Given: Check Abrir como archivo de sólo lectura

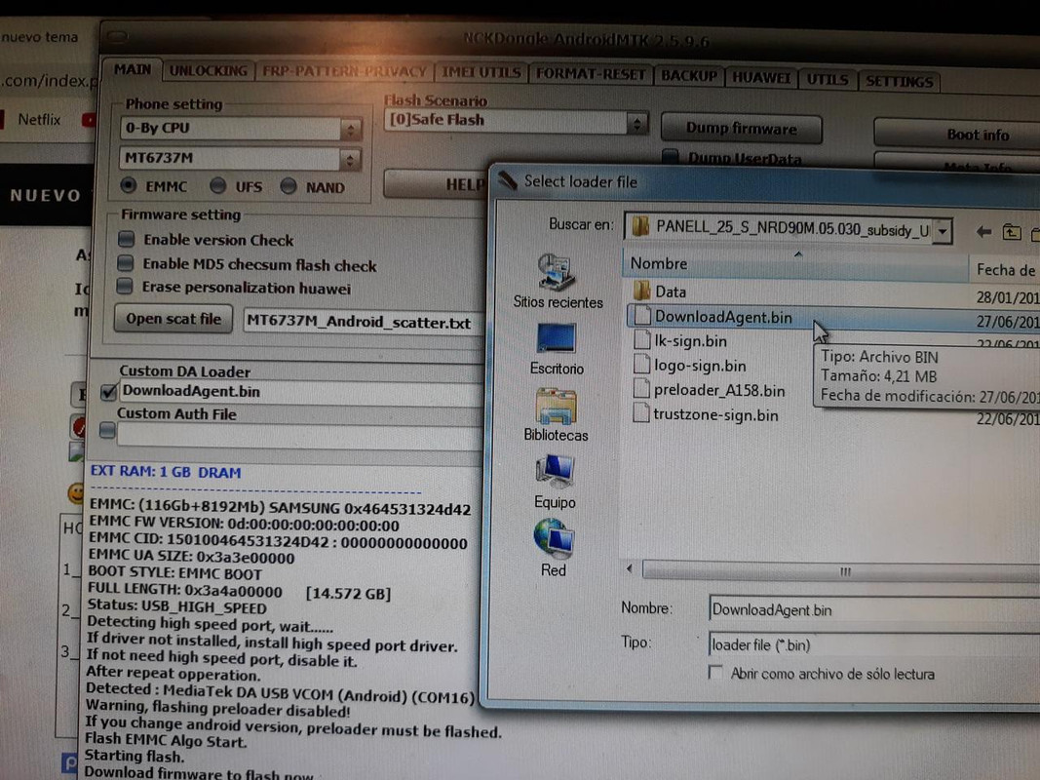Looking at the screenshot, I should pos(715,672).
